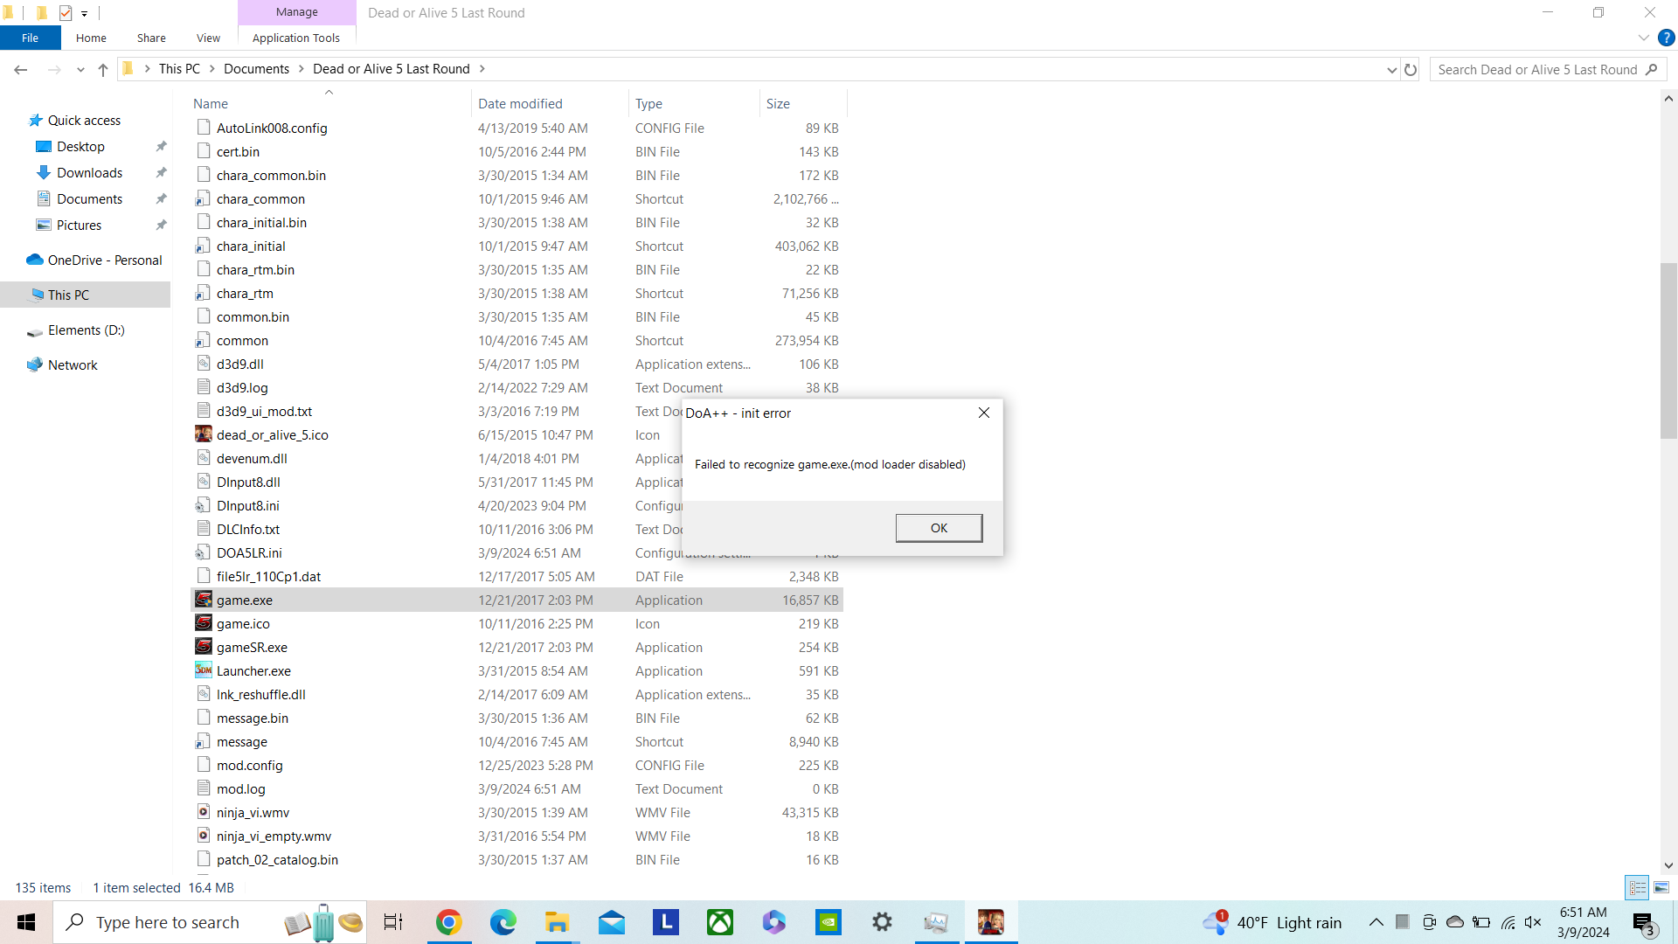
Task: Switch to the Home ribbon tab
Action: [x=91, y=38]
